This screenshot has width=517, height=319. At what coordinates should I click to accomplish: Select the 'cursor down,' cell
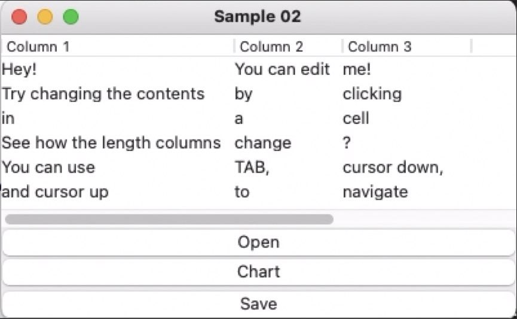[x=407, y=167]
